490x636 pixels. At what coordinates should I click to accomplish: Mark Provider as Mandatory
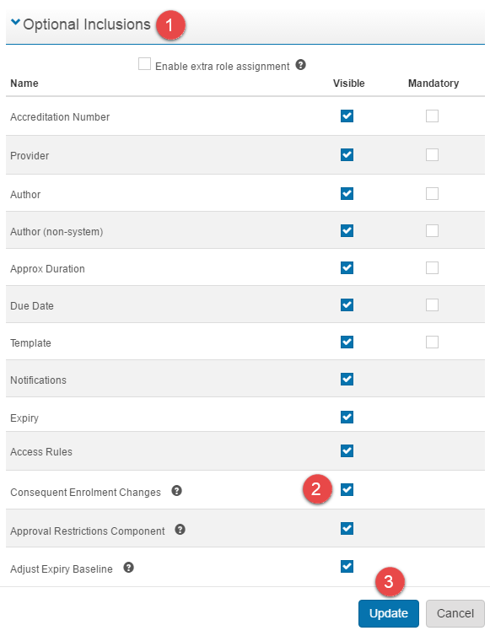(x=432, y=154)
